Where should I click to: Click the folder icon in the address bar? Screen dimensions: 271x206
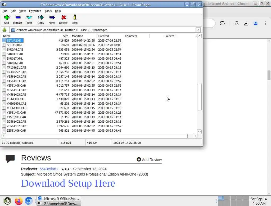[x=13, y=30]
